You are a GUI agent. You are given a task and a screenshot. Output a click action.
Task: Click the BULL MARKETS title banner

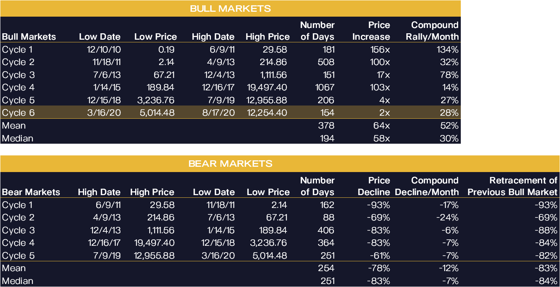(x=230, y=8)
